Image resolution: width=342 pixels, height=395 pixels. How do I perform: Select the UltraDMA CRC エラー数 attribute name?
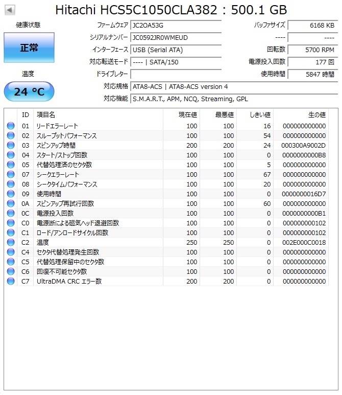(69, 282)
